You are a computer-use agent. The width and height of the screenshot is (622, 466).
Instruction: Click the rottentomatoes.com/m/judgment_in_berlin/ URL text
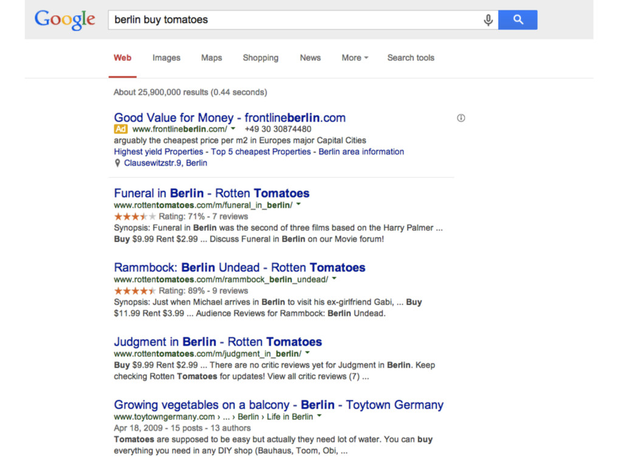208,354
